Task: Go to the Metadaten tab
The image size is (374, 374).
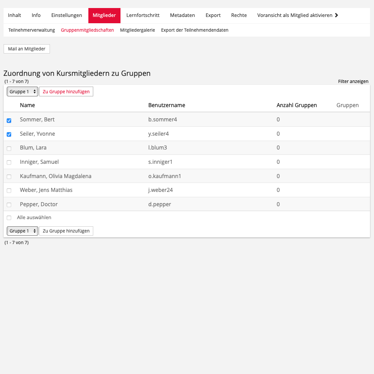Action: [182, 15]
